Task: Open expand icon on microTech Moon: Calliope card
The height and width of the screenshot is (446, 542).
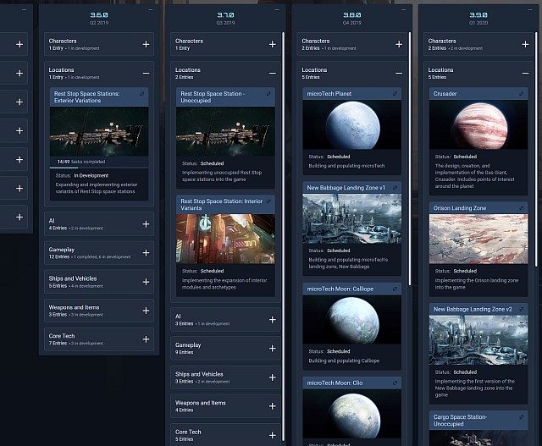Action: point(395,289)
